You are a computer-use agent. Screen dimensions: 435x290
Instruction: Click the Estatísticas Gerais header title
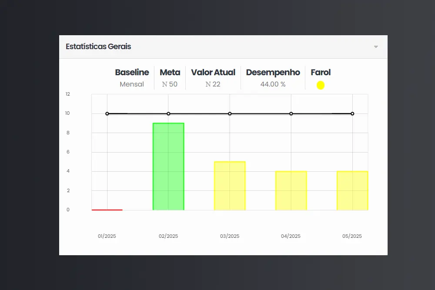98,47
